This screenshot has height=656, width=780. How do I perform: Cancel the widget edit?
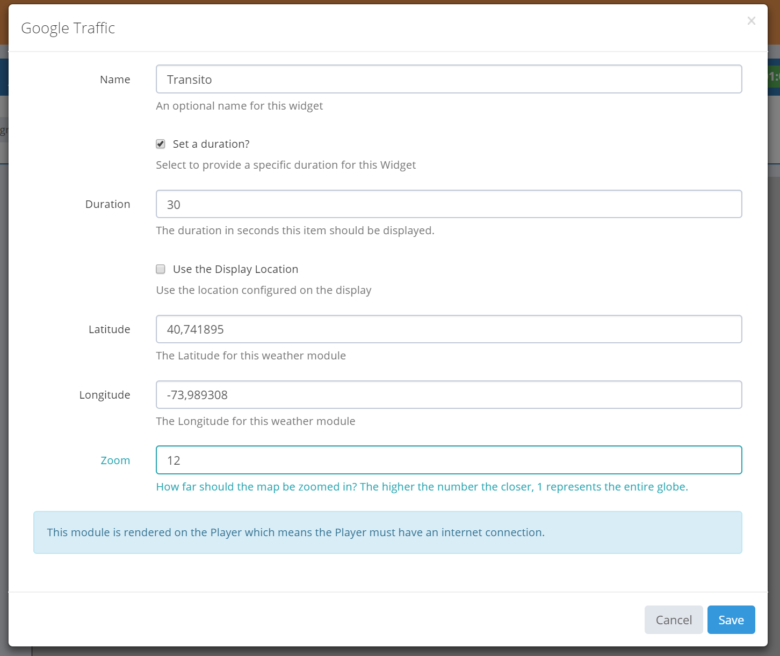pos(674,619)
